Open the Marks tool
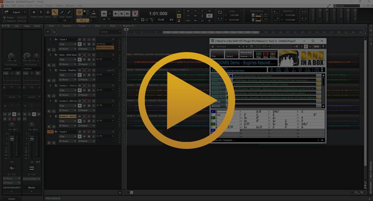 93,12
